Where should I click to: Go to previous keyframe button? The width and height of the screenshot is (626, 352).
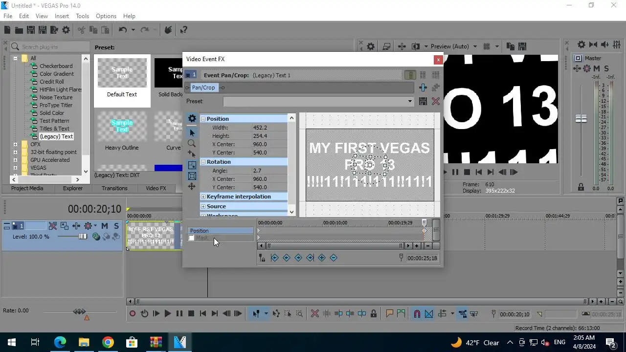[x=287, y=258]
